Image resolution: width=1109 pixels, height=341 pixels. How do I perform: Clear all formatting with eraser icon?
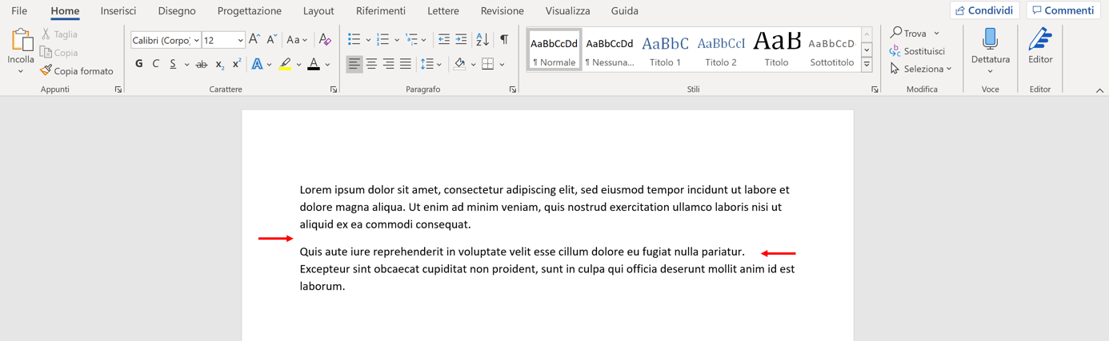325,39
